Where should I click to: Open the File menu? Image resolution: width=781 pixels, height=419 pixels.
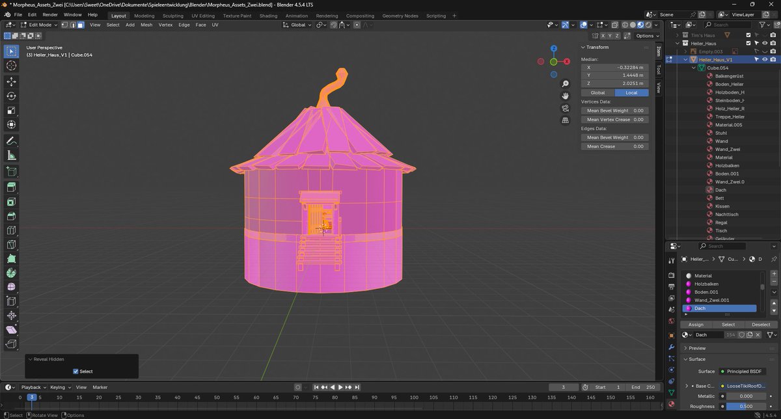click(18, 14)
